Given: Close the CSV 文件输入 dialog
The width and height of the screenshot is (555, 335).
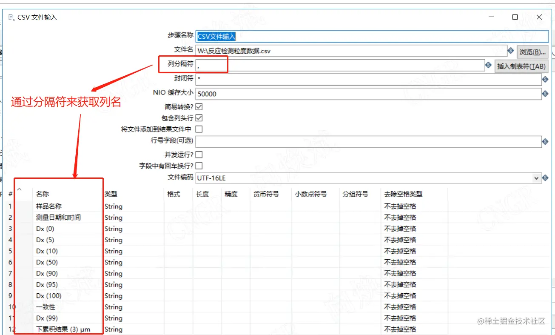Looking at the screenshot, I should pyautogui.click(x=539, y=17).
